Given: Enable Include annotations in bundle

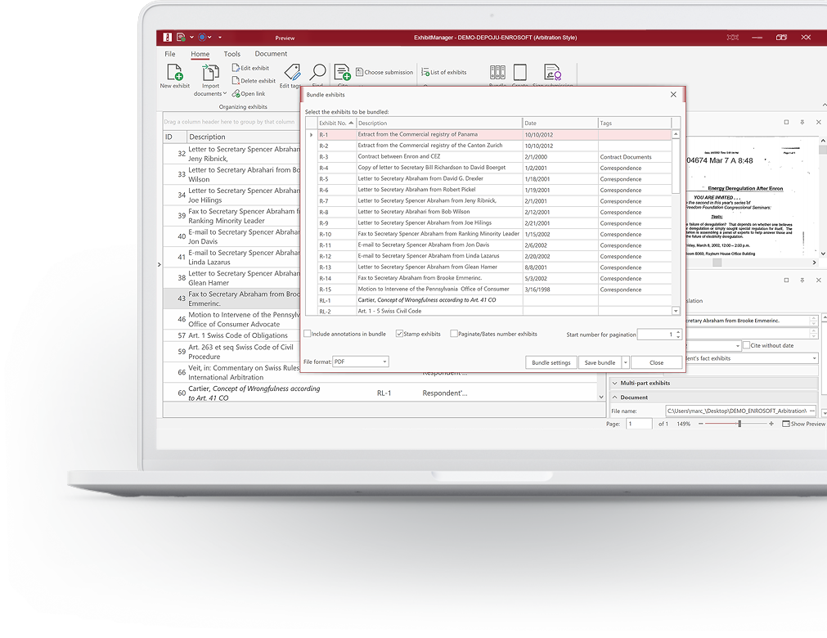Looking at the screenshot, I should pos(308,334).
